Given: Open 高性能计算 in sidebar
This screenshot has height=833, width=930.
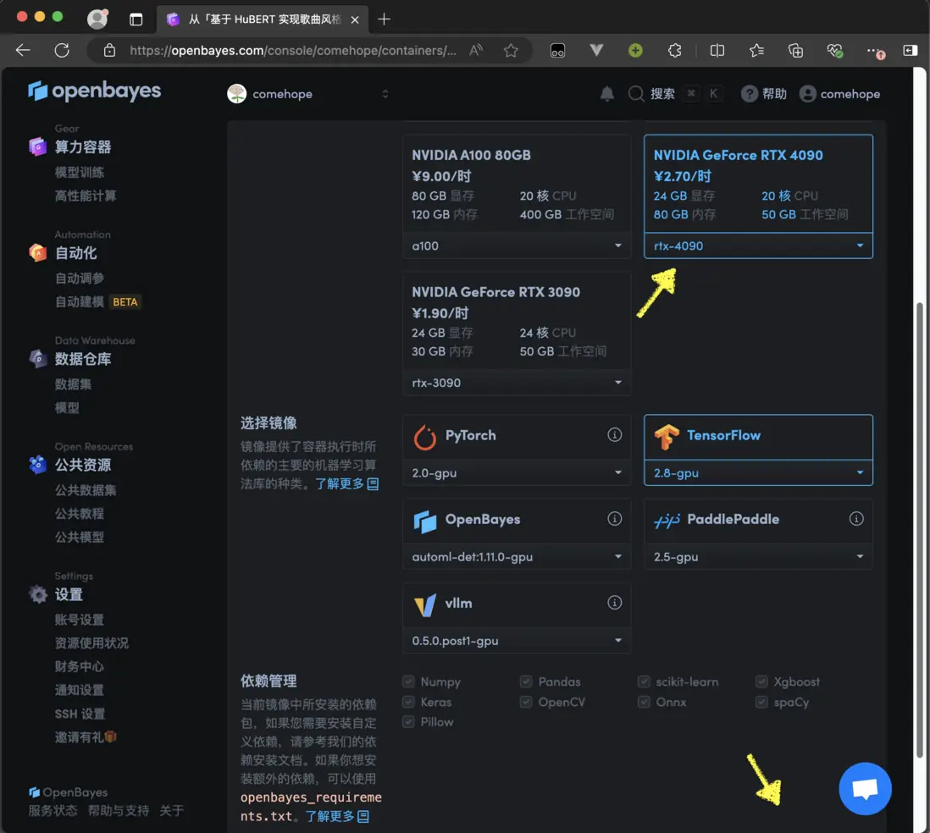Looking at the screenshot, I should (86, 196).
